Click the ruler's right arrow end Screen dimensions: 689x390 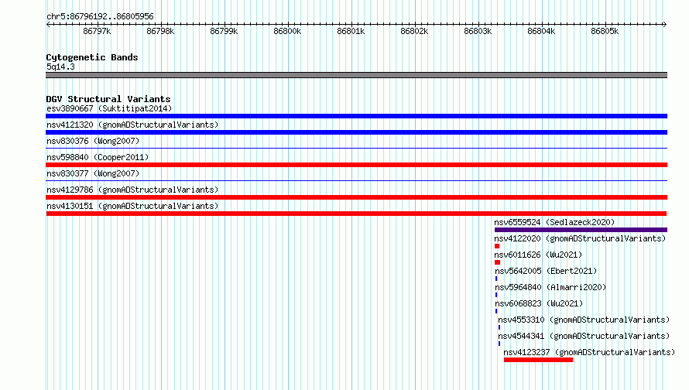point(664,25)
